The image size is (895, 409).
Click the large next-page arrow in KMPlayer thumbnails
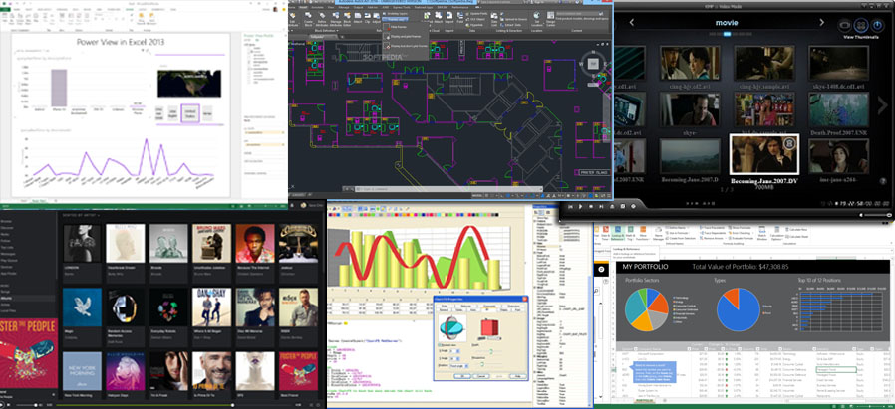point(882,104)
